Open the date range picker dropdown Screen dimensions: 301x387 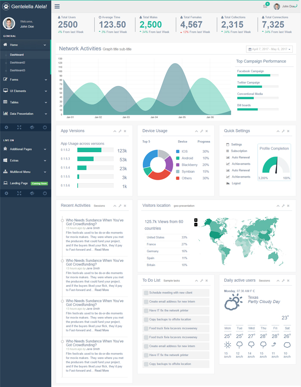click(269, 49)
